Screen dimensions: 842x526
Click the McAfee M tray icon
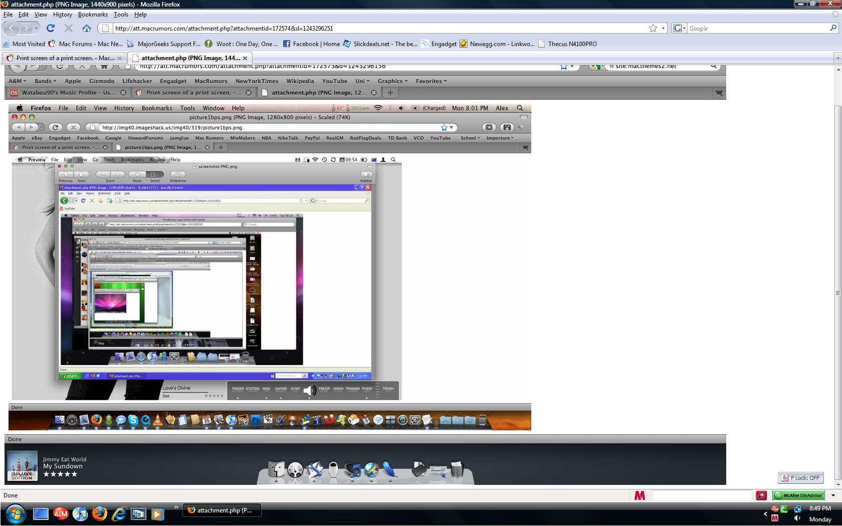click(775, 518)
